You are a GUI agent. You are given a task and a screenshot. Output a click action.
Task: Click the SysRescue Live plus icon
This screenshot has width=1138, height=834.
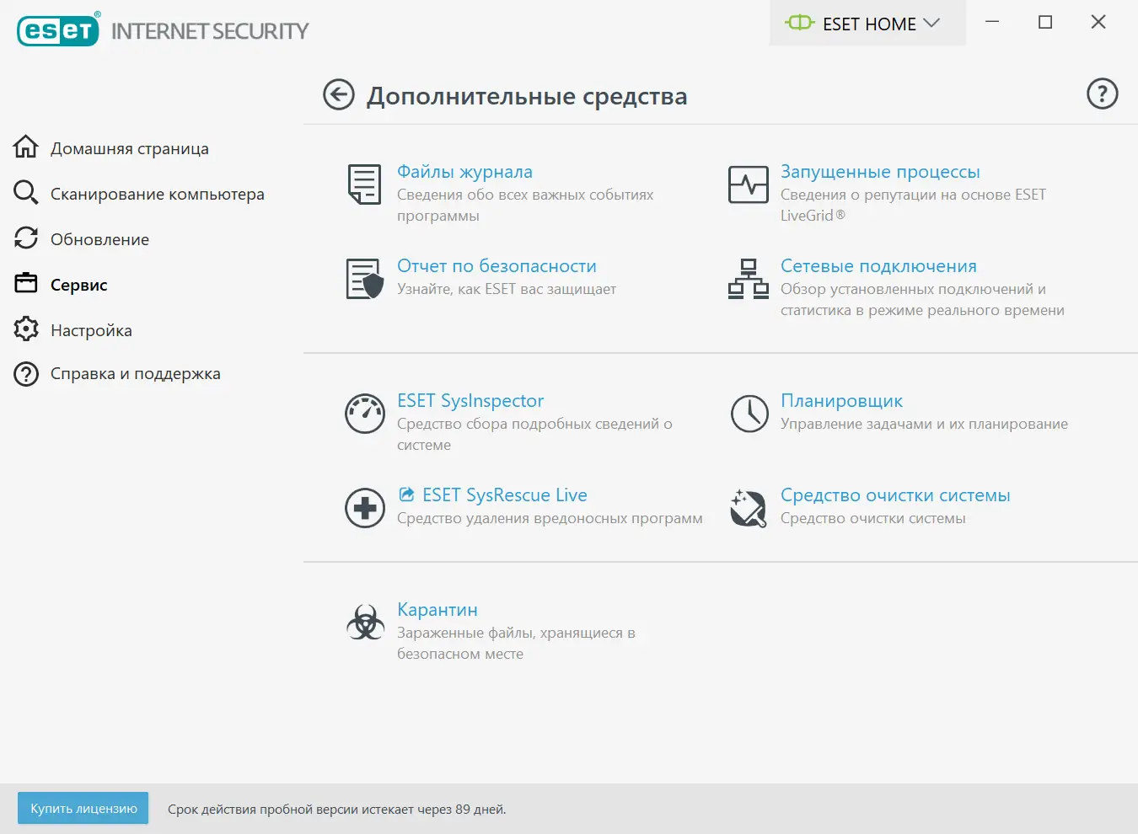click(x=365, y=508)
